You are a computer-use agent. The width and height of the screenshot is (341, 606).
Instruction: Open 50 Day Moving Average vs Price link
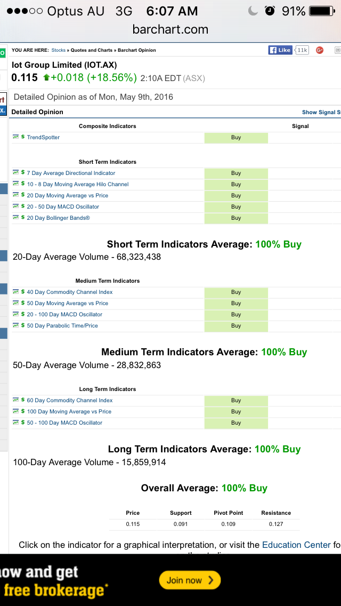click(x=68, y=304)
